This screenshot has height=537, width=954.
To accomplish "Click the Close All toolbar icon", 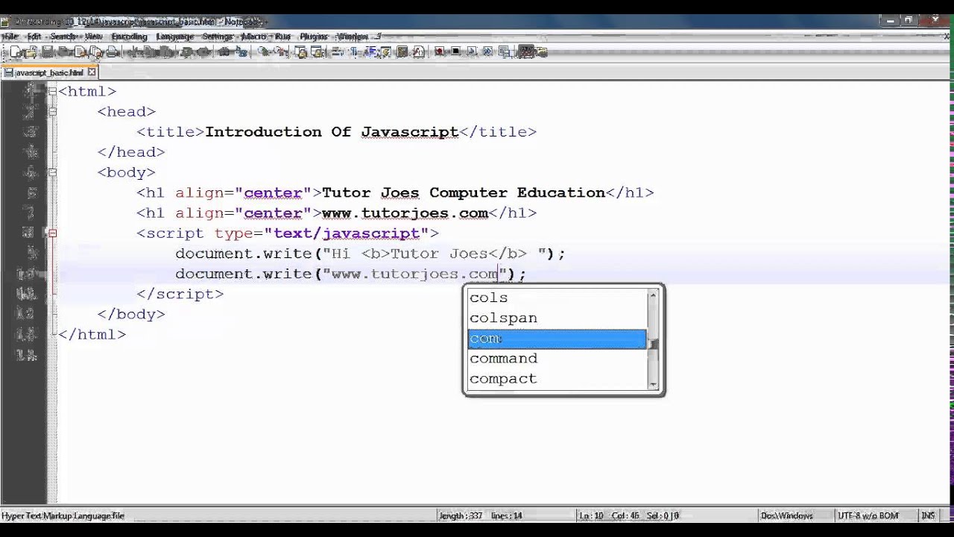I will click(x=95, y=51).
